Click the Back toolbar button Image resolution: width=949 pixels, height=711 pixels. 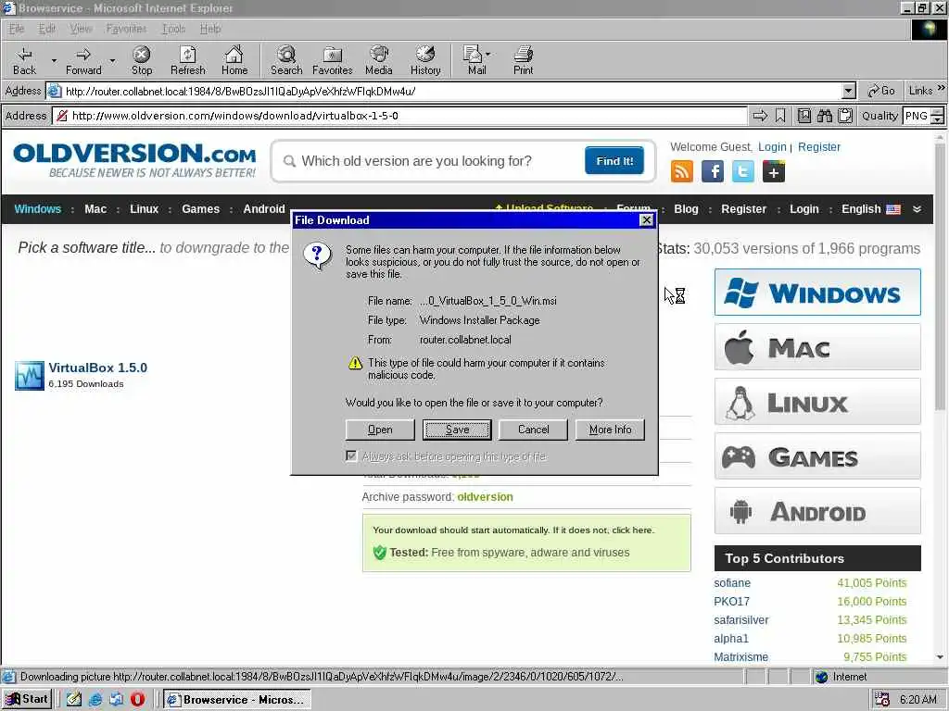tap(24, 60)
